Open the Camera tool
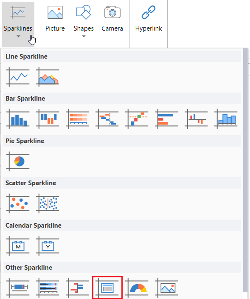 pyautogui.click(x=112, y=19)
